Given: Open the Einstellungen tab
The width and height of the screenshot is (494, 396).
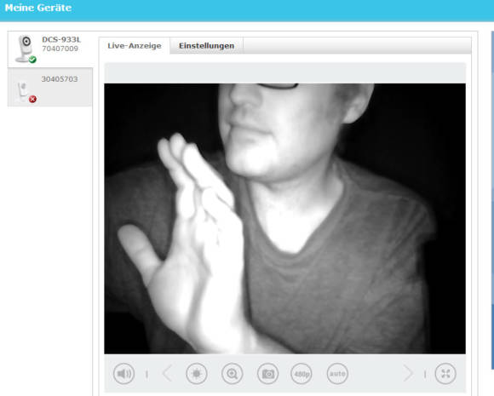Looking at the screenshot, I should [206, 46].
